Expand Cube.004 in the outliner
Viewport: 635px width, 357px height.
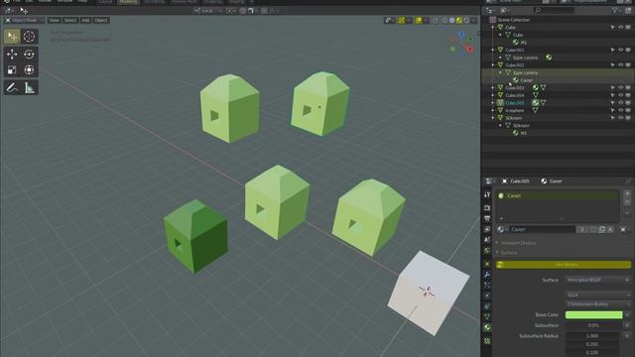493,95
